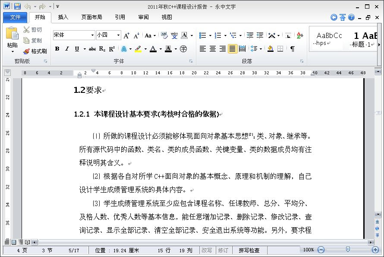Copy selection with 复制

click(x=32, y=40)
